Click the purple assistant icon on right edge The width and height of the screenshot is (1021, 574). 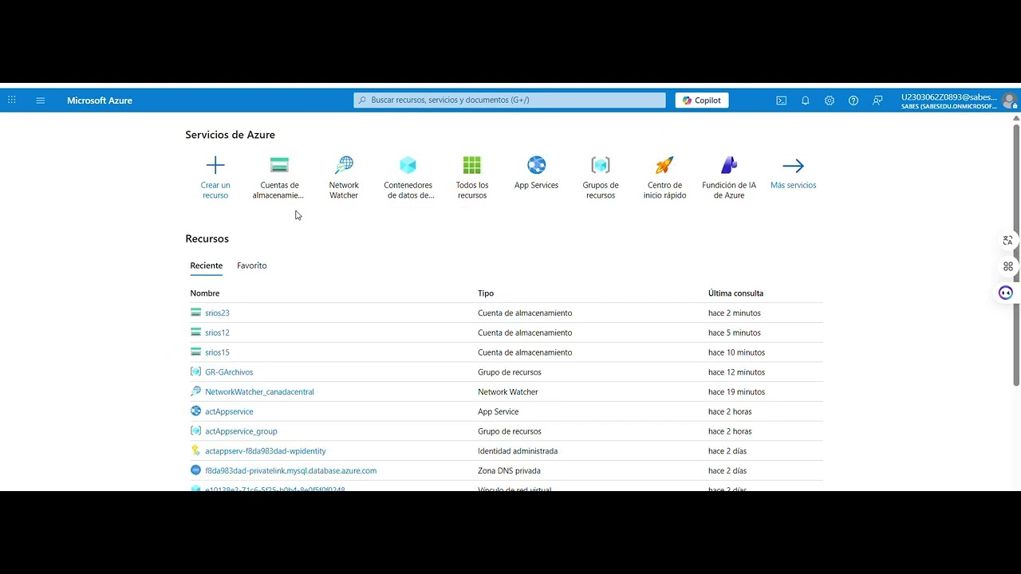click(x=1006, y=293)
